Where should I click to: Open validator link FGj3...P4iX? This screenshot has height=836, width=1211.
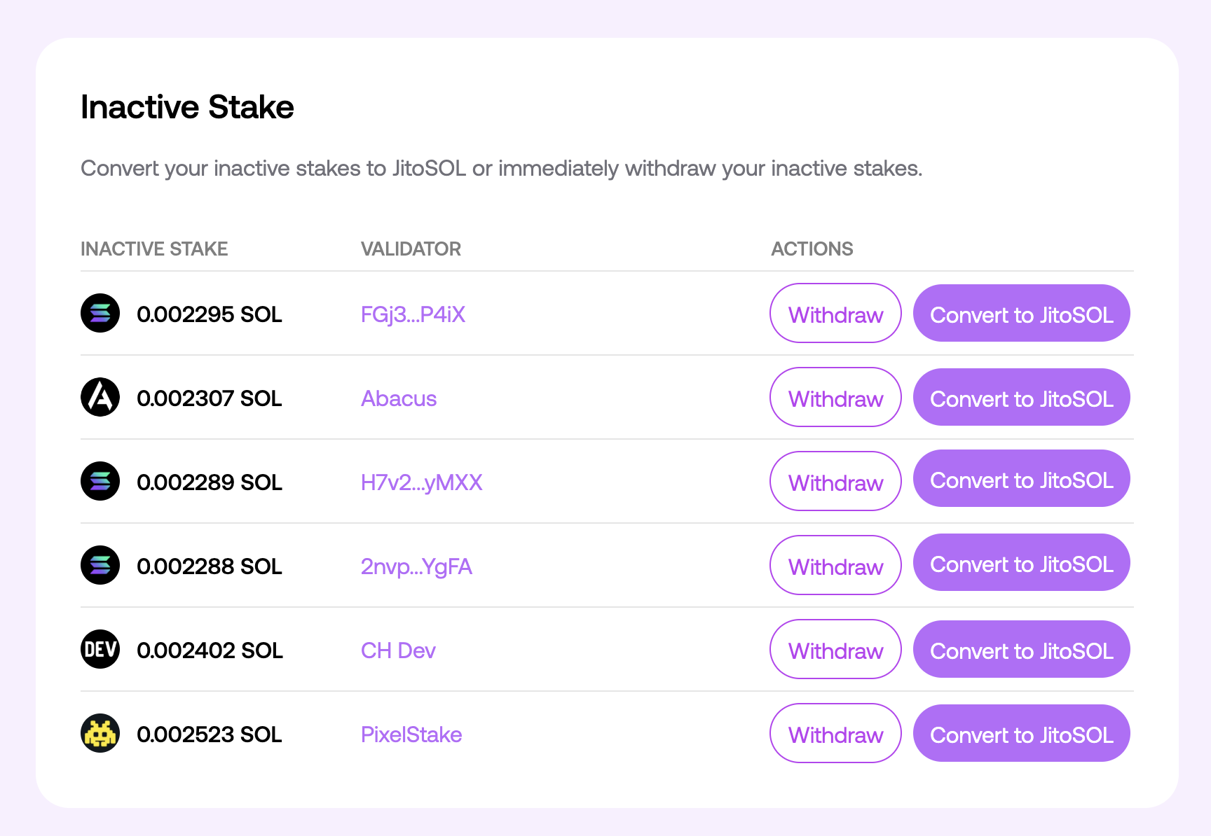(x=413, y=314)
